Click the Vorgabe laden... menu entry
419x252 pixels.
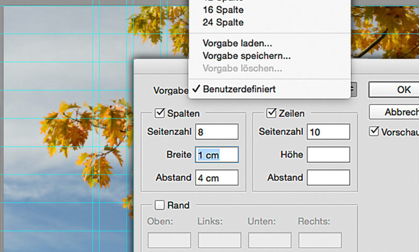click(x=237, y=43)
